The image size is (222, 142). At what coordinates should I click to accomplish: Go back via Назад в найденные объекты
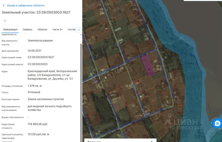tap(26, 5)
